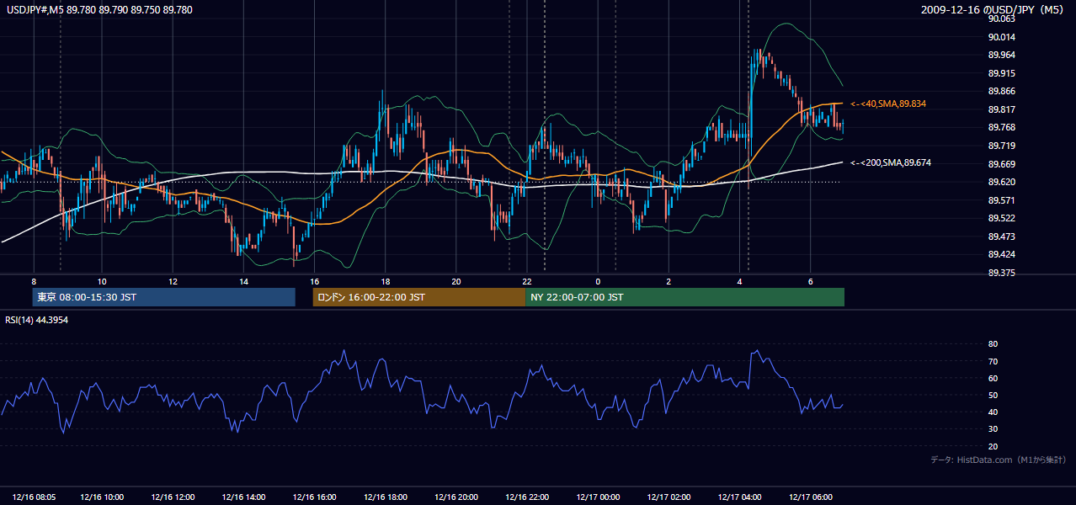Click price axis value 89.915
This screenshot has width=1076, height=505.
coord(1001,73)
